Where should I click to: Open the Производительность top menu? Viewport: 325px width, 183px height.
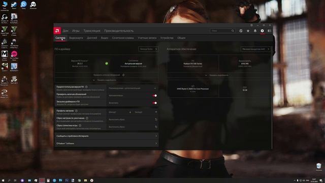119,30
